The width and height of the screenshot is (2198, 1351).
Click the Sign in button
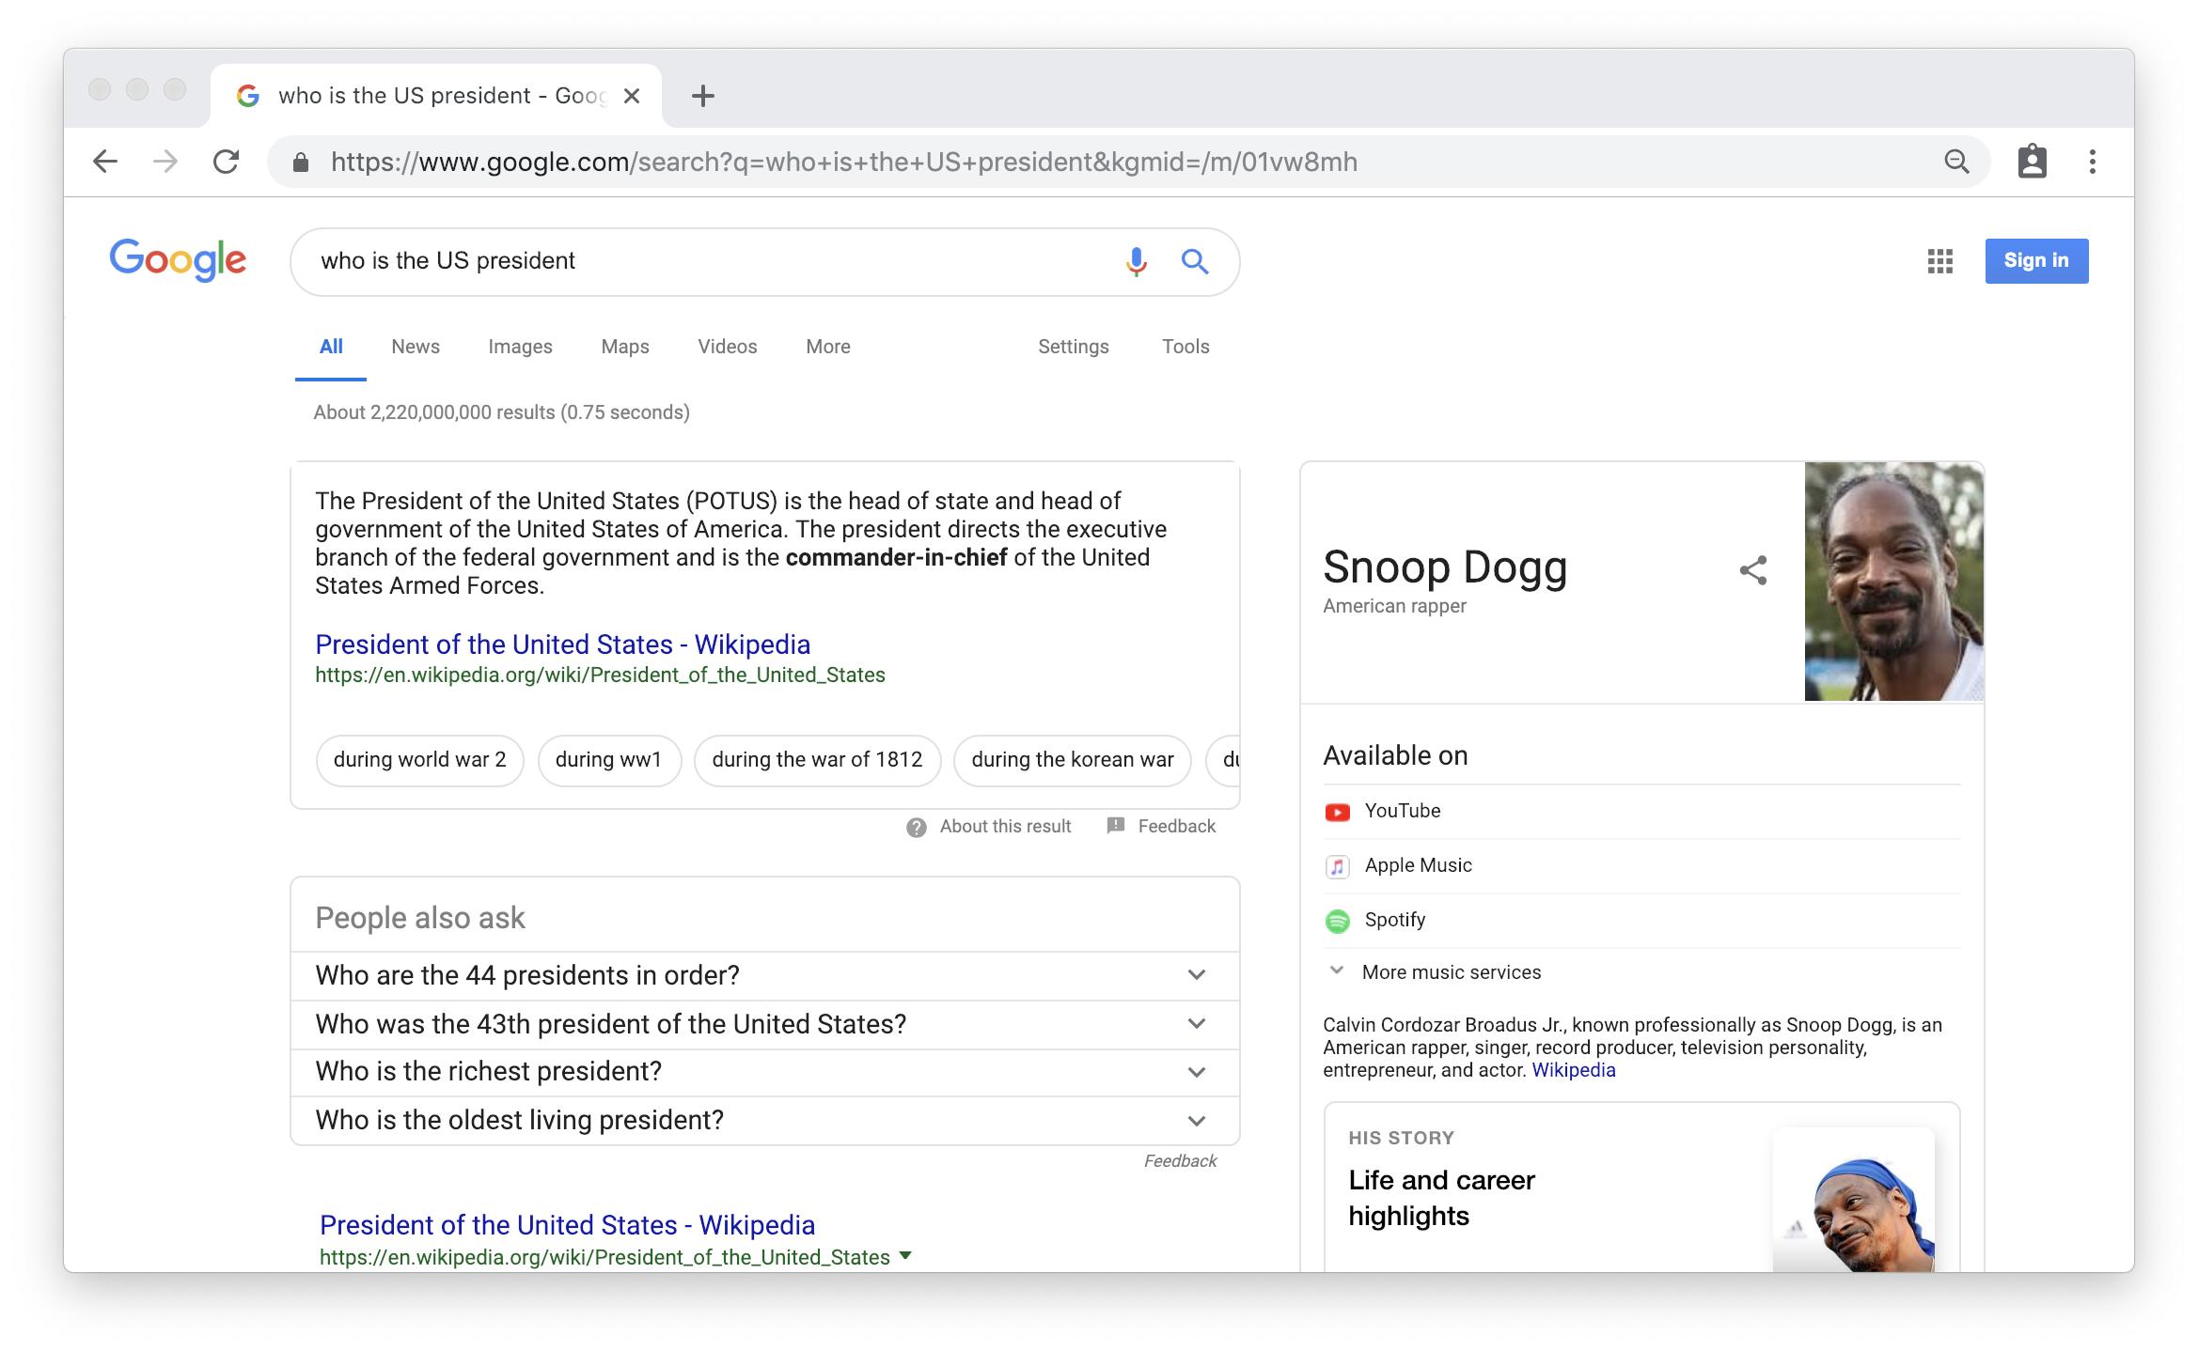click(2036, 261)
